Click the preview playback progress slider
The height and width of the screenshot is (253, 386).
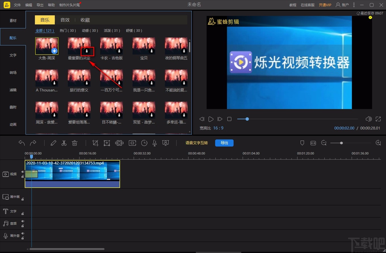click(298, 119)
